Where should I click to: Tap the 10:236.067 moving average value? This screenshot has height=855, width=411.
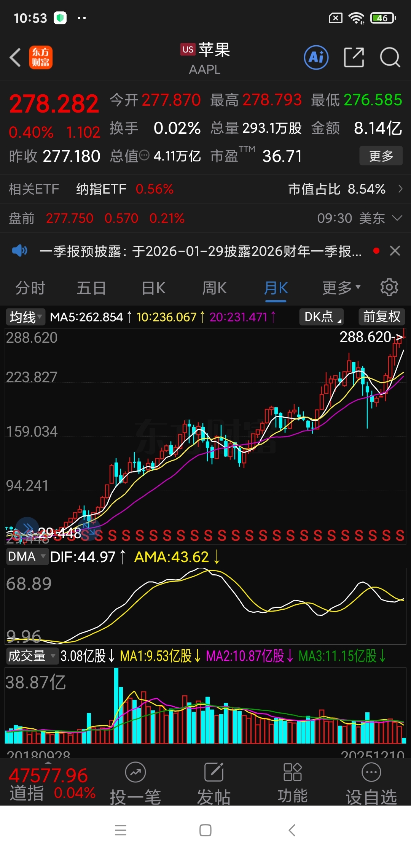click(x=166, y=317)
